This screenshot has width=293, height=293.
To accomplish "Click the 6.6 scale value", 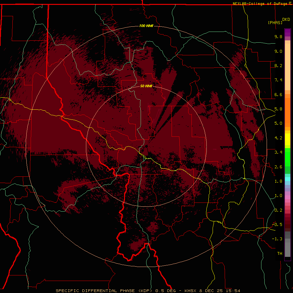I will point(278,94).
